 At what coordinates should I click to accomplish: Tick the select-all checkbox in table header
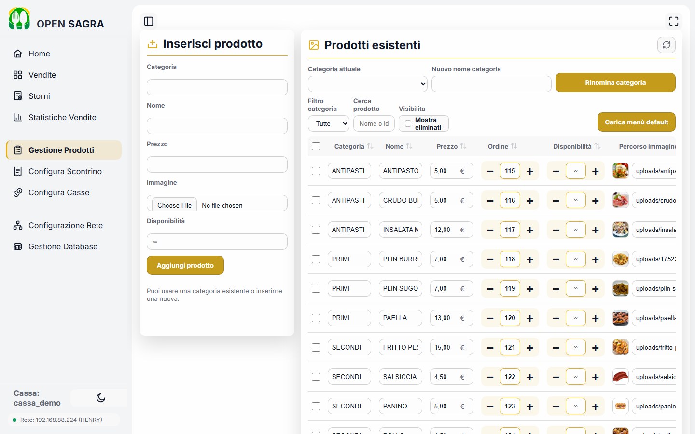pos(316,146)
